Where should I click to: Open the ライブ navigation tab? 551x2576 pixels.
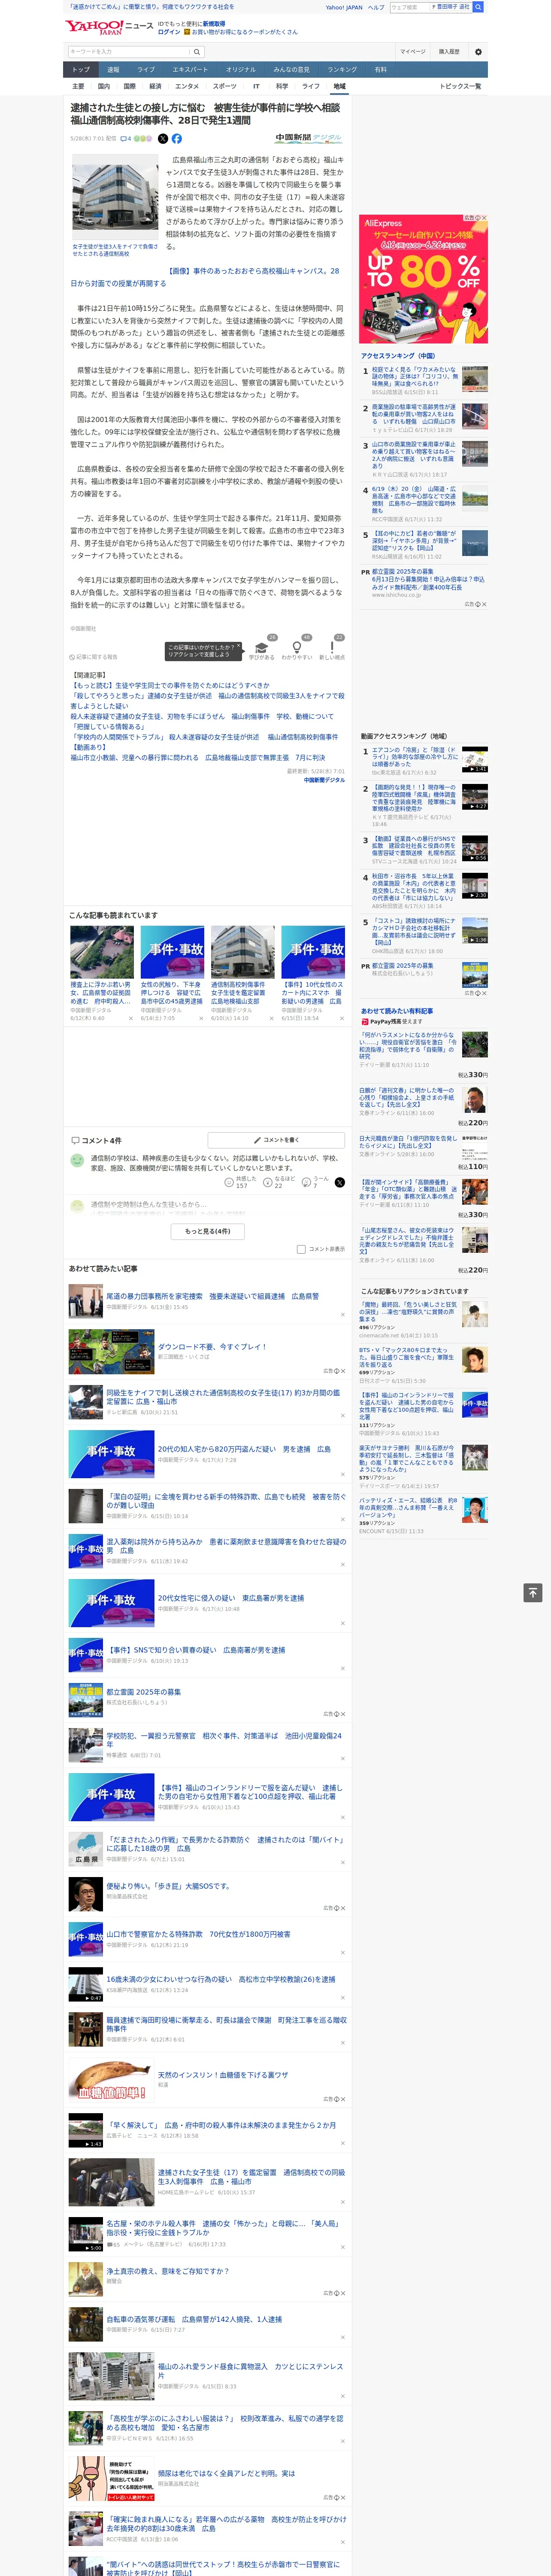pos(146,70)
